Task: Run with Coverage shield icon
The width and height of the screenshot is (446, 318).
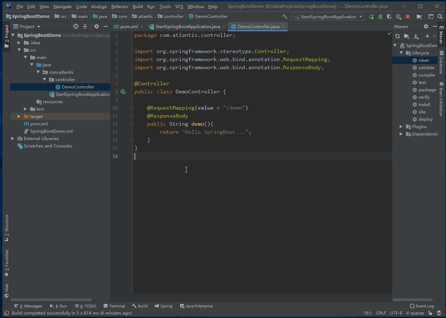Action: click(x=389, y=16)
